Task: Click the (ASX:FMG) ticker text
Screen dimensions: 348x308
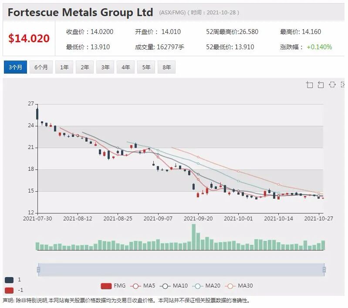Action: pyautogui.click(x=172, y=13)
